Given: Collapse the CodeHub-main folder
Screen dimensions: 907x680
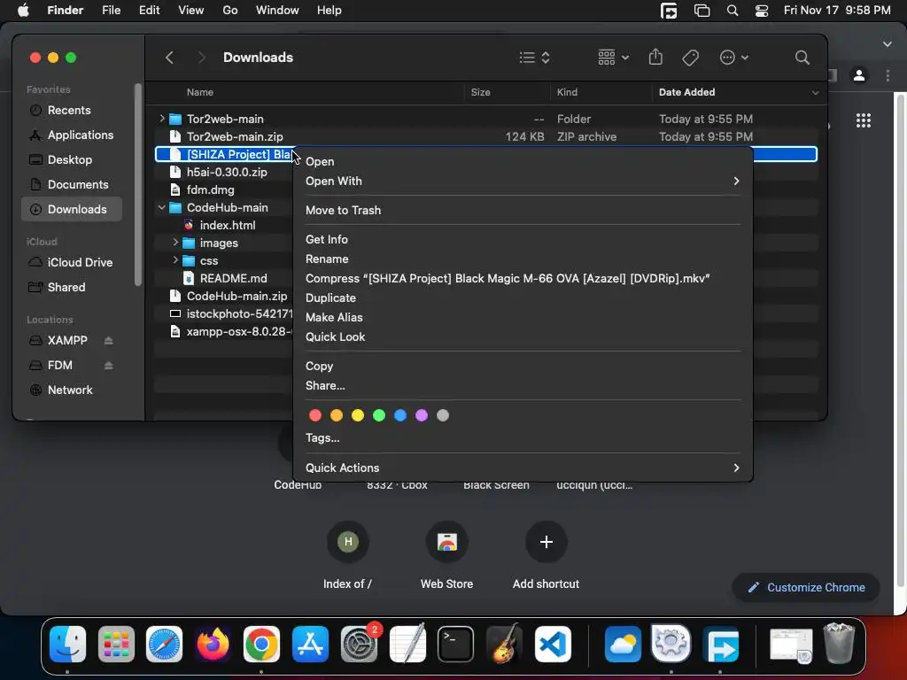Looking at the screenshot, I should [162, 207].
